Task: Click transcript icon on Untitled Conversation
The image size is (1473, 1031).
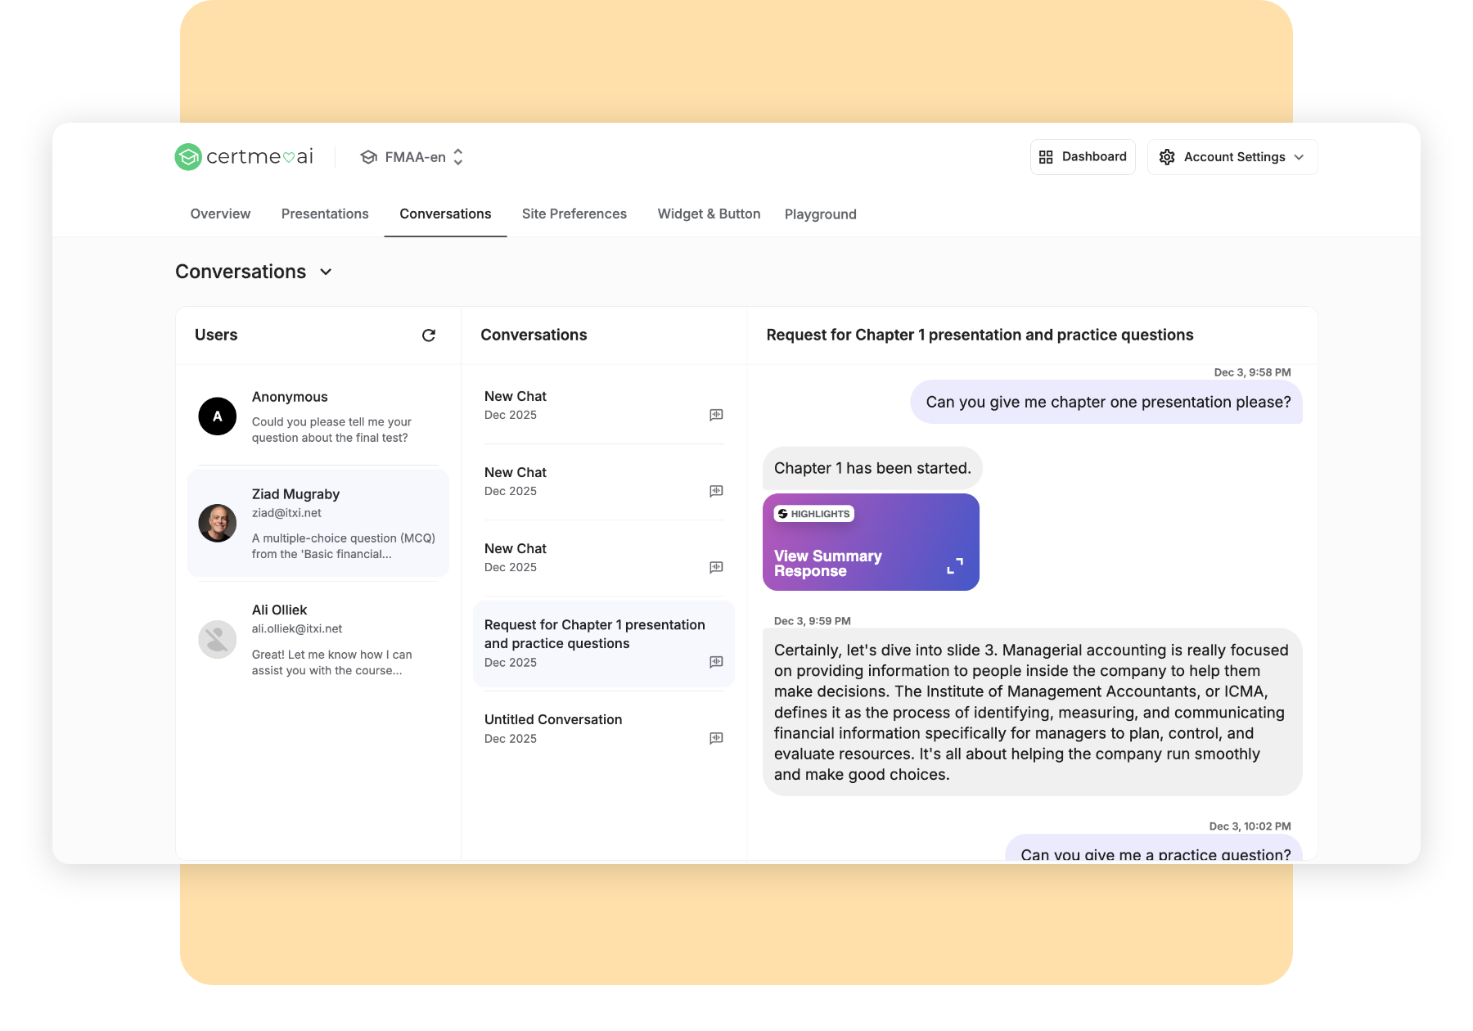Action: tap(716, 738)
